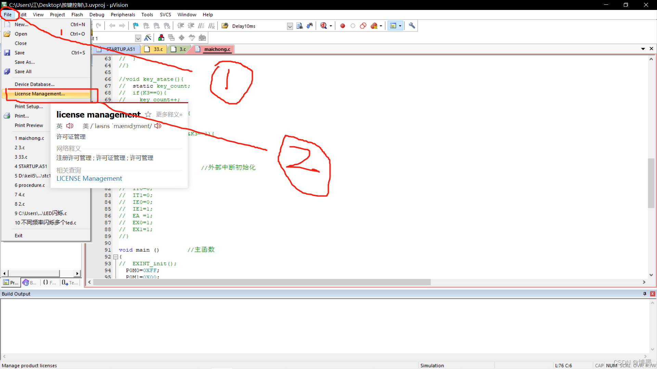The height and width of the screenshot is (369, 657).
Task: Click Manage Project Items colored blocks icon
Action: click(x=161, y=38)
